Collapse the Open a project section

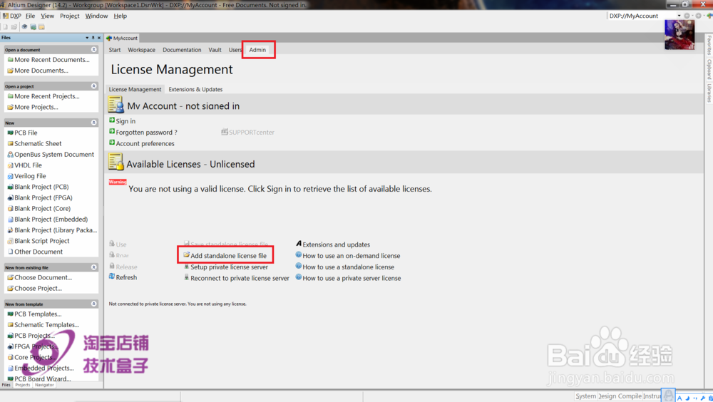tap(93, 86)
